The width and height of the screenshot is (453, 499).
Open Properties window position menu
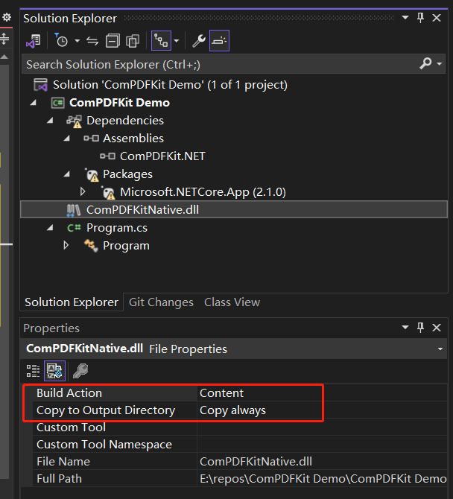pyautogui.click(x=405, y=327)
